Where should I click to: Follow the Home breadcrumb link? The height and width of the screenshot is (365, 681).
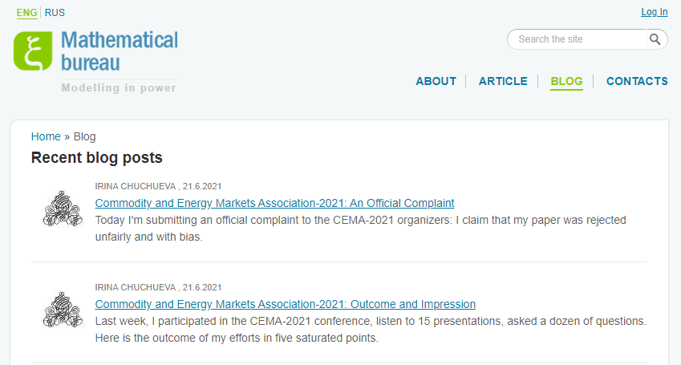pos(46,136)
